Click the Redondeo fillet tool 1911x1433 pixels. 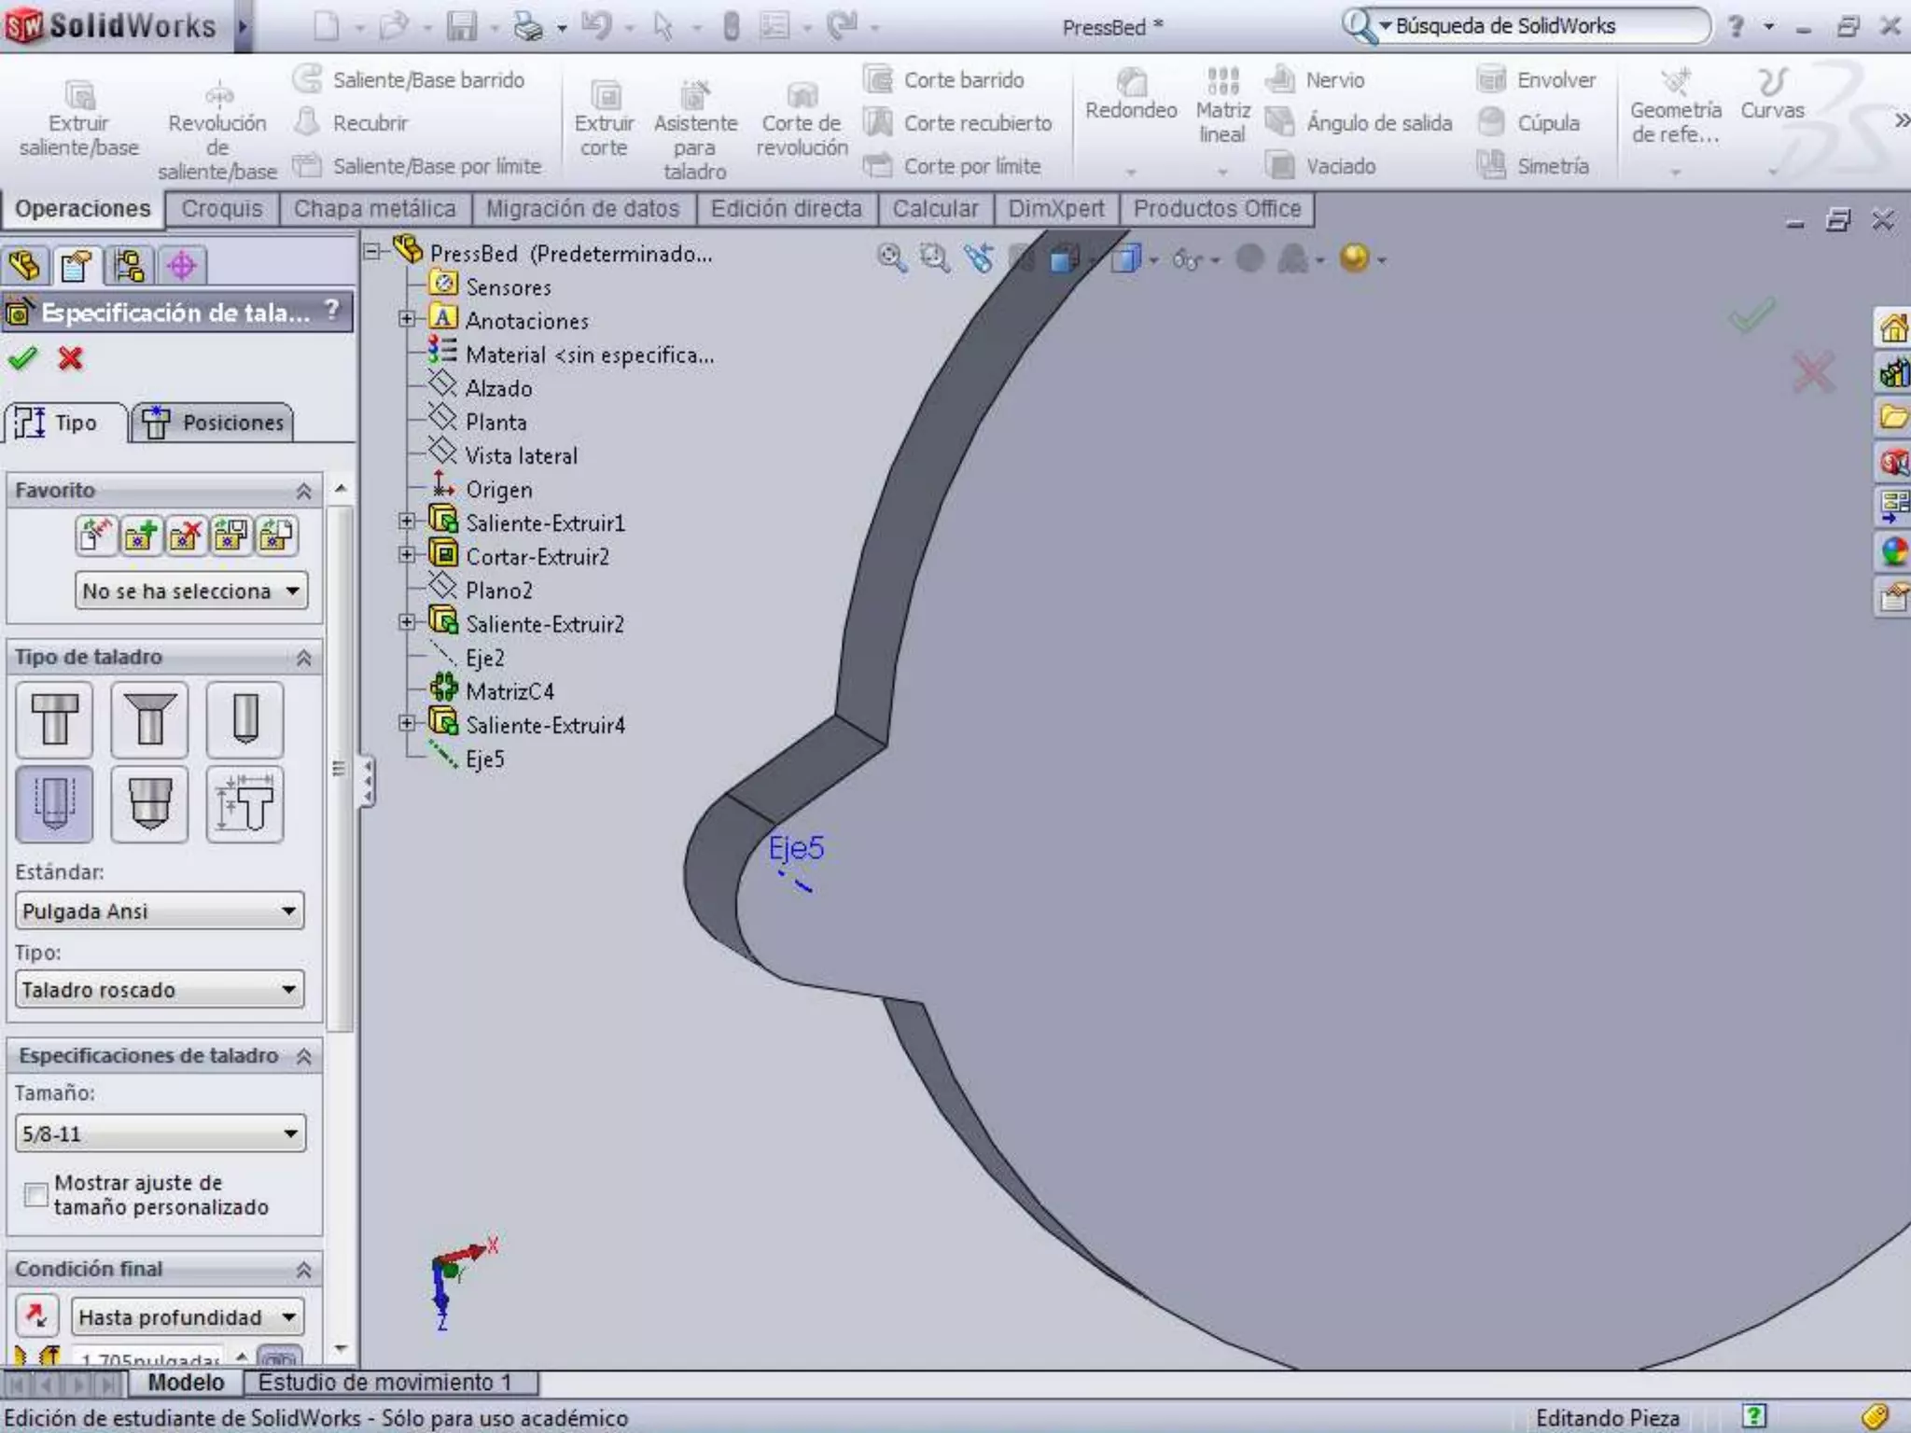click(1131, 95)
